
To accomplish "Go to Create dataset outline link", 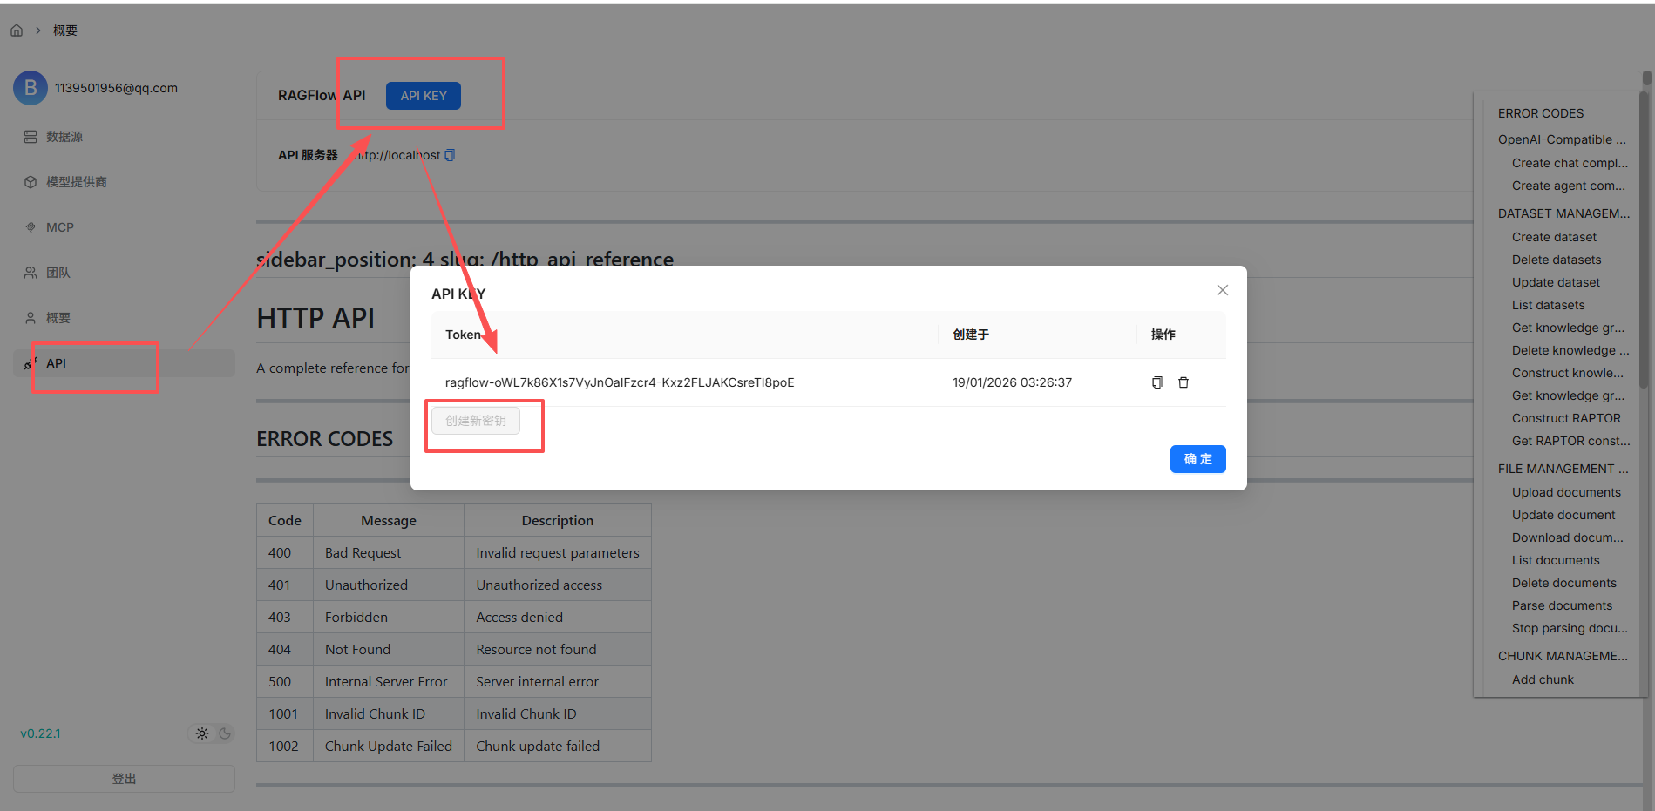I will coord(1554,237).
